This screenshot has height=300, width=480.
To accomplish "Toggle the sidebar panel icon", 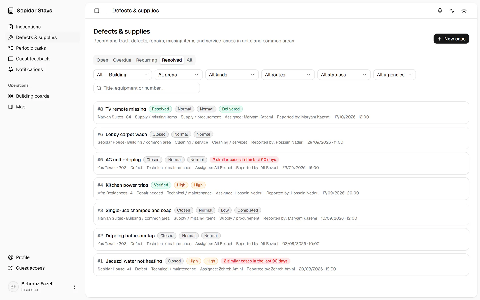I will [97, 11].
